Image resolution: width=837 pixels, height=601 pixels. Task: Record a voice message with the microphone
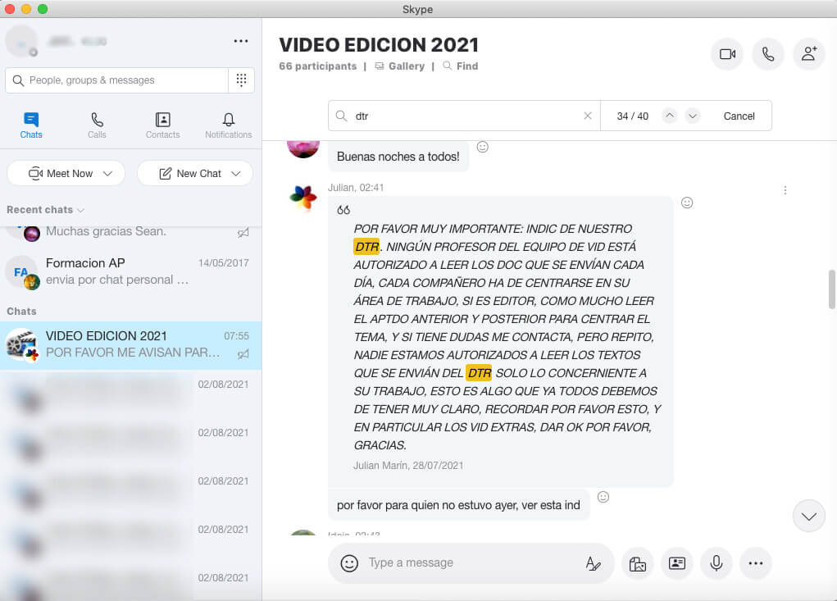(716, 563)
